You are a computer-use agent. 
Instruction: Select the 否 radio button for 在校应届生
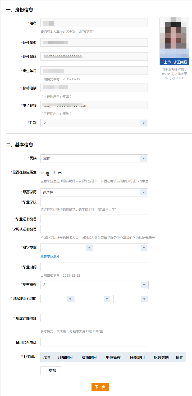click(x=55, y=172)
